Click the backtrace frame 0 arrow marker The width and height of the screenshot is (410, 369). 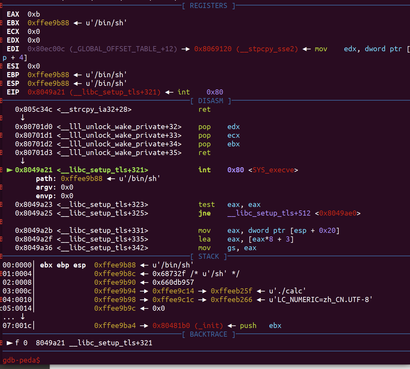point(10,343)
